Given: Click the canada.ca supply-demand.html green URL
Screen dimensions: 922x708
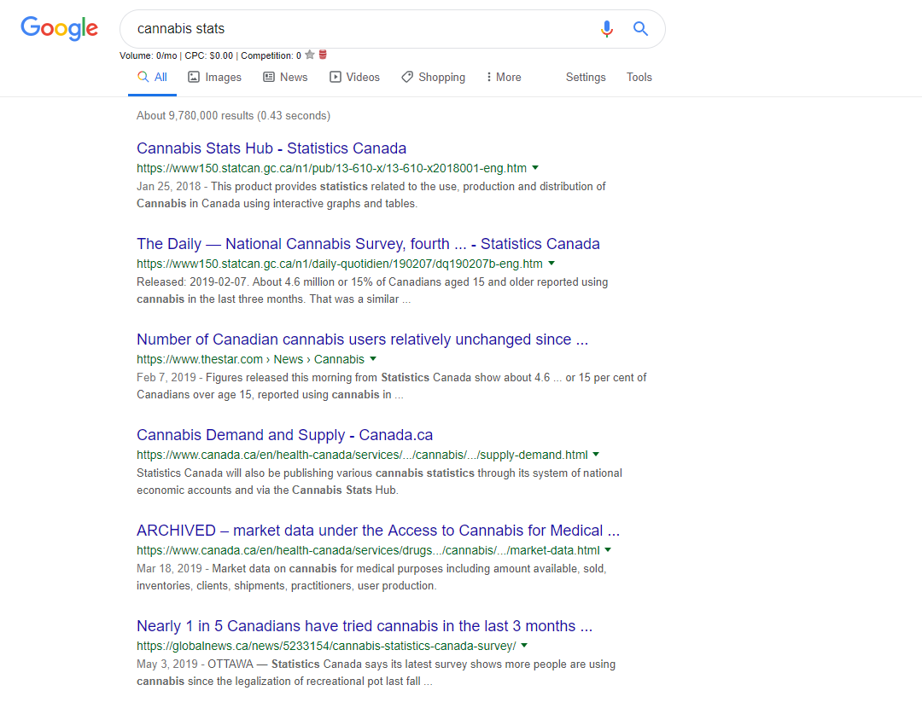Looking at the screenshot, I should (362, 456).
